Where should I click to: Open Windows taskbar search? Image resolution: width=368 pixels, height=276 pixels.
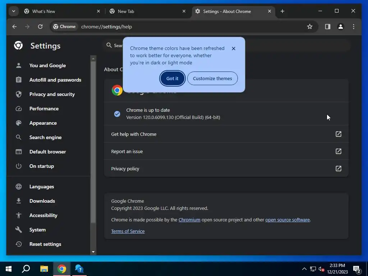(26, 269)
